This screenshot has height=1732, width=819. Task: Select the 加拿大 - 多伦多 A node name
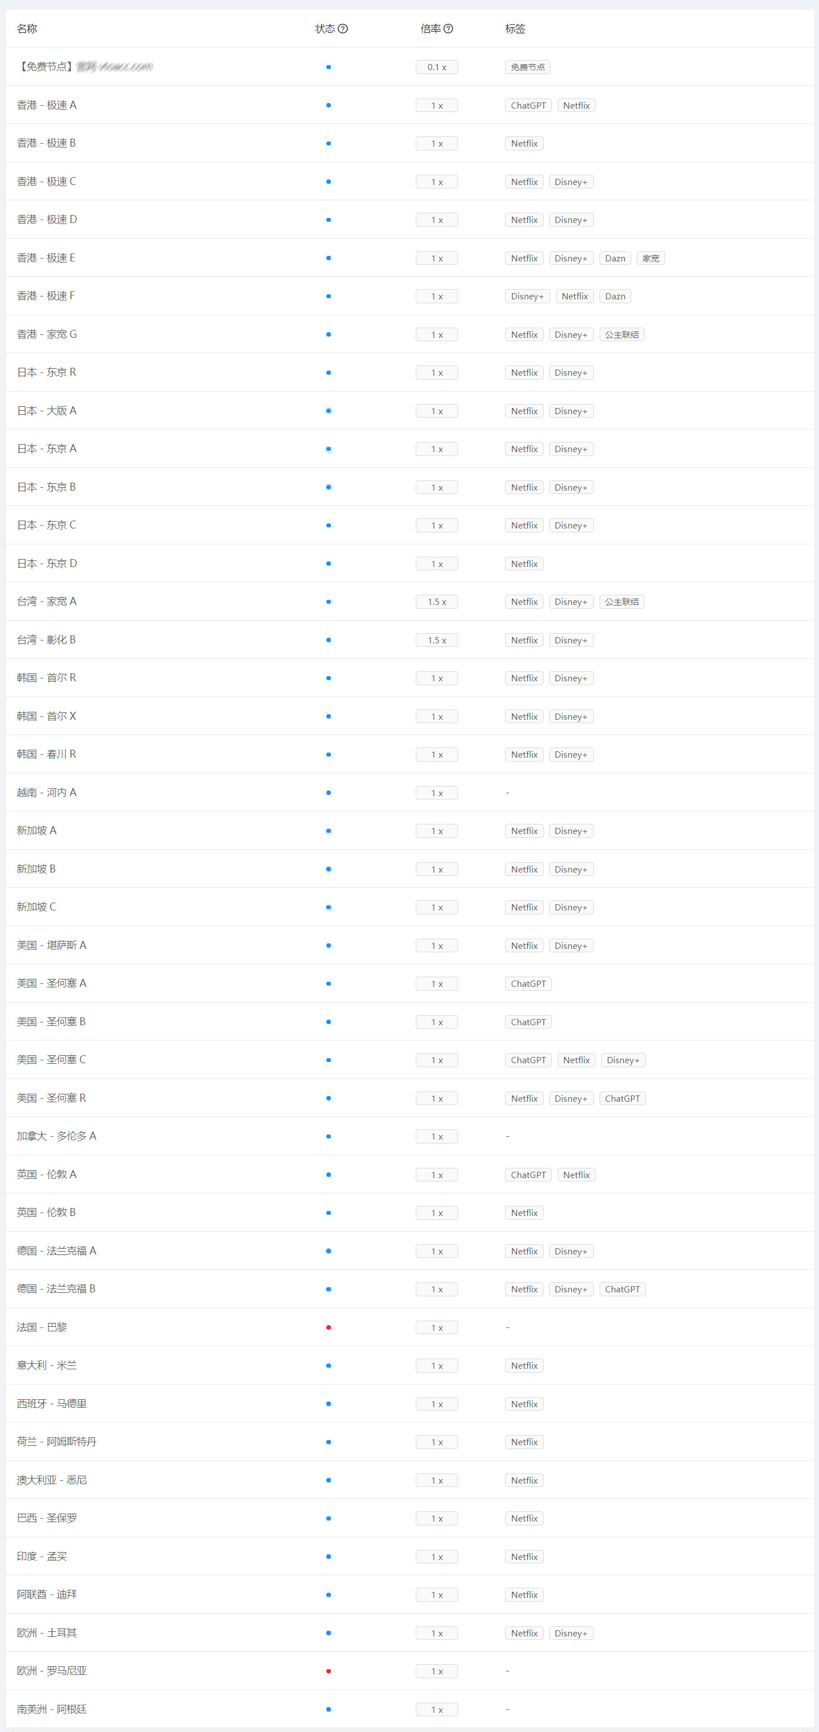[x=57, y=1136]
